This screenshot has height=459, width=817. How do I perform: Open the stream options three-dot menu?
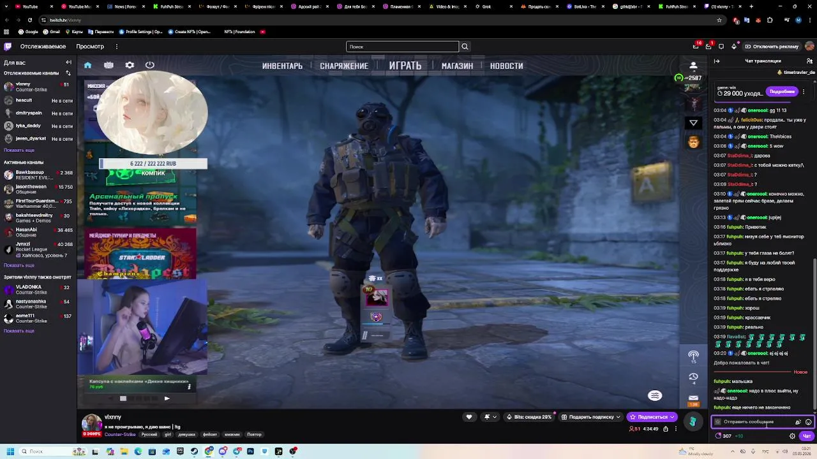point(677,429)
